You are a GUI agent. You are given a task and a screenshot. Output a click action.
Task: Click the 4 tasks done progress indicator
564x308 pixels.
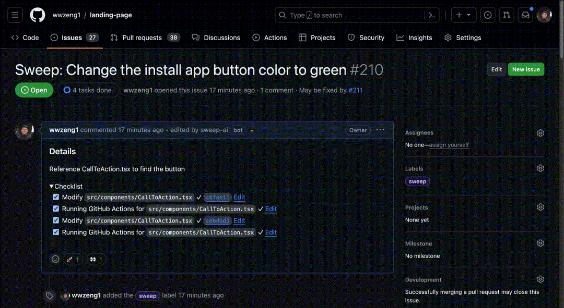click(88, 90)
